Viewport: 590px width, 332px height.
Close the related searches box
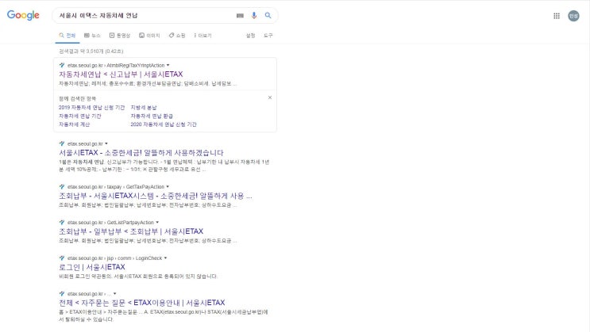270,97
